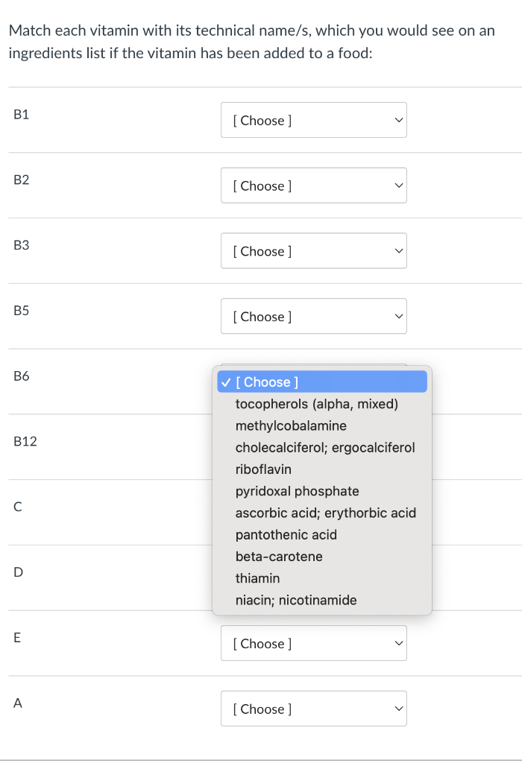
Task: Click the chevron arrow on B1 dropdown
Action: [398, 120]
